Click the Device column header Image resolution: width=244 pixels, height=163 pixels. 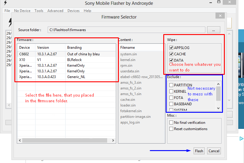(27, 48)
